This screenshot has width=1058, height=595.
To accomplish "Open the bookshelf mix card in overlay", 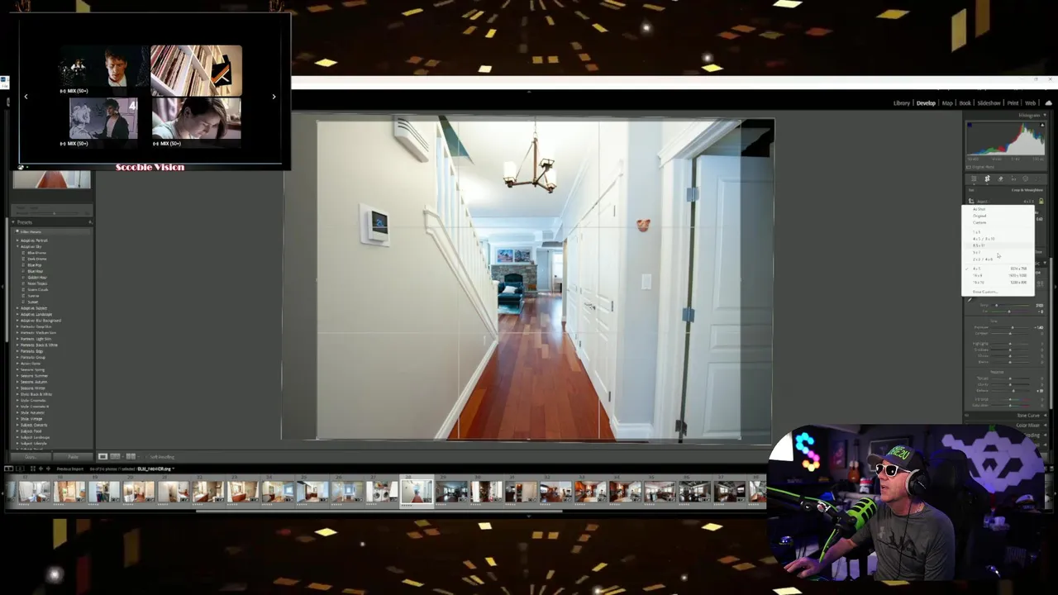I will click(x=196, y=70).
